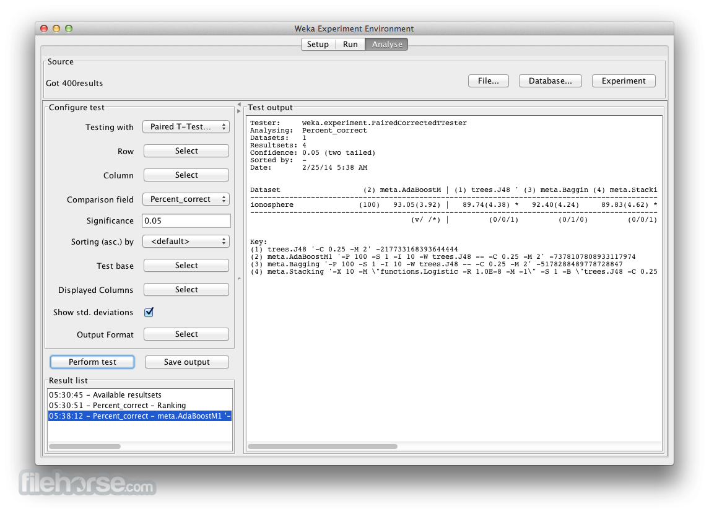This screenshot has width=709, height=514.
Task: Click the Test output horizontal scrollbar
Action: [323, 446]
